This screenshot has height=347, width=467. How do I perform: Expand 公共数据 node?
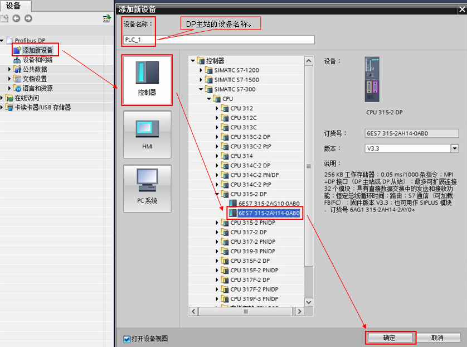[x=9, y=69]
